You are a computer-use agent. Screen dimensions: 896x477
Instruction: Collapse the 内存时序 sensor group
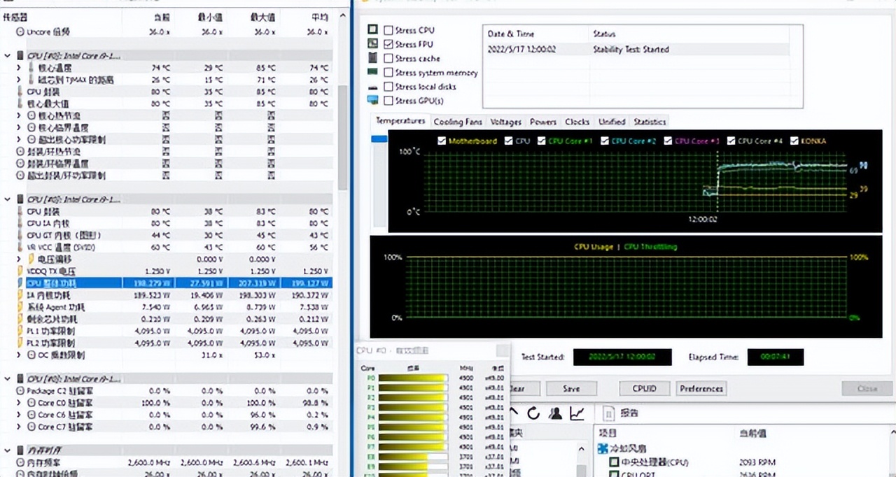[8, 450]
